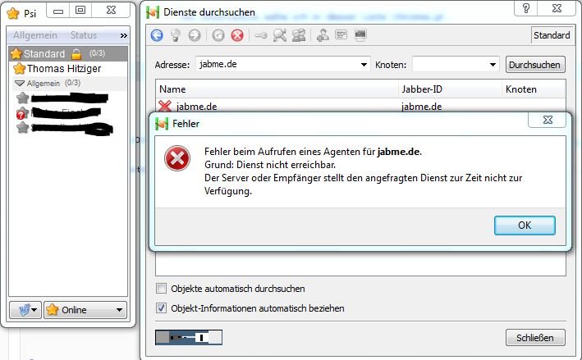Enable Objekte automatisch durchsuchen checkbox
This screenshot has height=360, width=582.
click(161, 288)
